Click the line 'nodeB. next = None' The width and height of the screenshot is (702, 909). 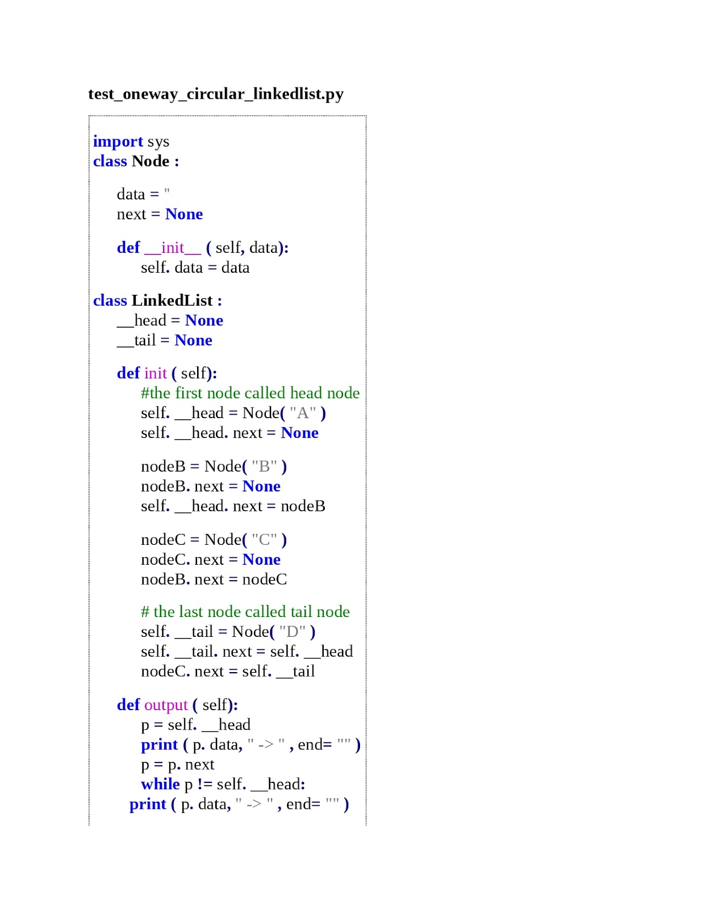[x=211, y=486]
